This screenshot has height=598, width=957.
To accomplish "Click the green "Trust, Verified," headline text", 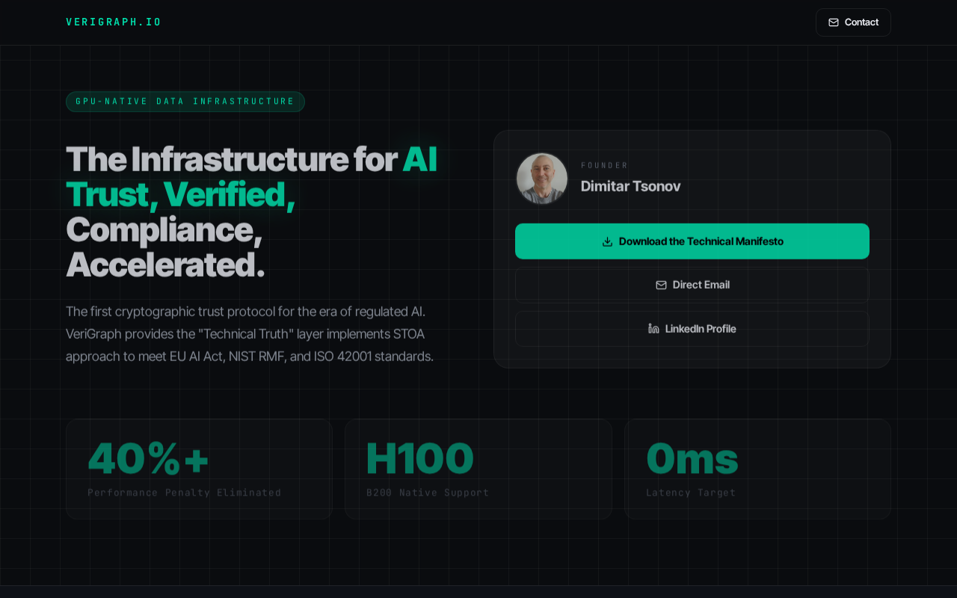I will 180,194.
